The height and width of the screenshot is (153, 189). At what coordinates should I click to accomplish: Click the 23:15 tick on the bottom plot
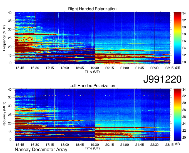pos(169,145)
